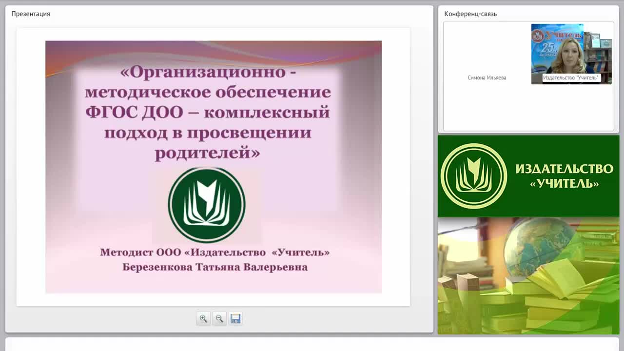The height and width of the screenshot is (351, 624).
Task: Open the presenter webcam video thumbnail
Action: pyautogui.click(x=571, y=54)
